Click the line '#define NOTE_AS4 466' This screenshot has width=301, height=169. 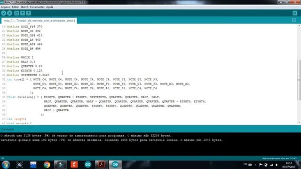pos(24,44)
